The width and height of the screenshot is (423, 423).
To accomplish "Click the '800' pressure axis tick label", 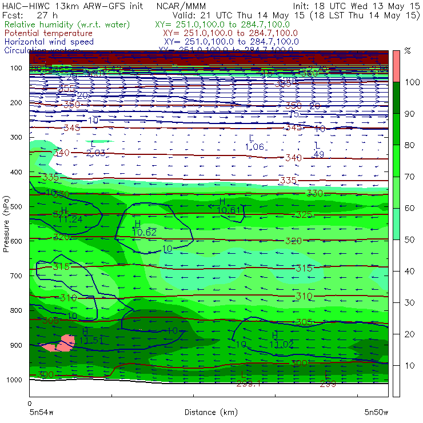I will pyautogui.click(x=16, y=310).
